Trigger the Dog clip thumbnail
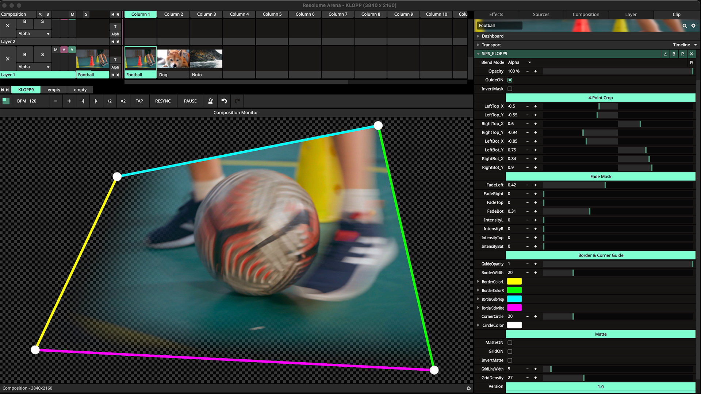Viewport: 701px width, 394px height. pyautogui.click(x=173, y=59)
